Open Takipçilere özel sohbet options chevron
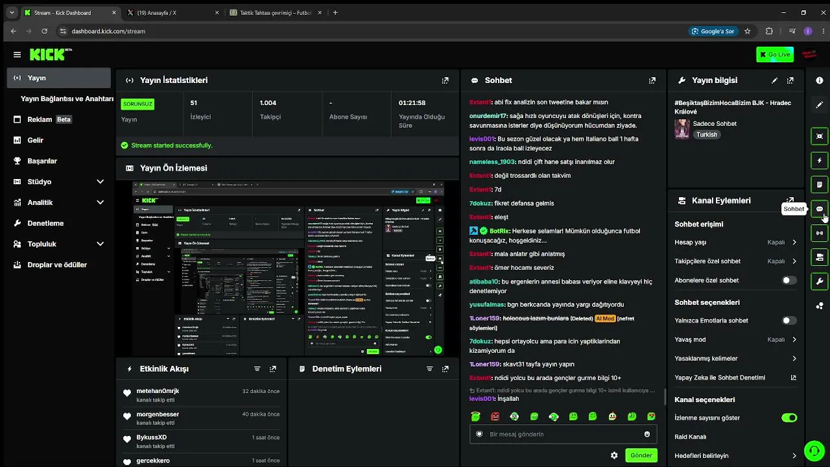Image resolution: width=830 pixels, height=467 pixels. tap(794, 261)
